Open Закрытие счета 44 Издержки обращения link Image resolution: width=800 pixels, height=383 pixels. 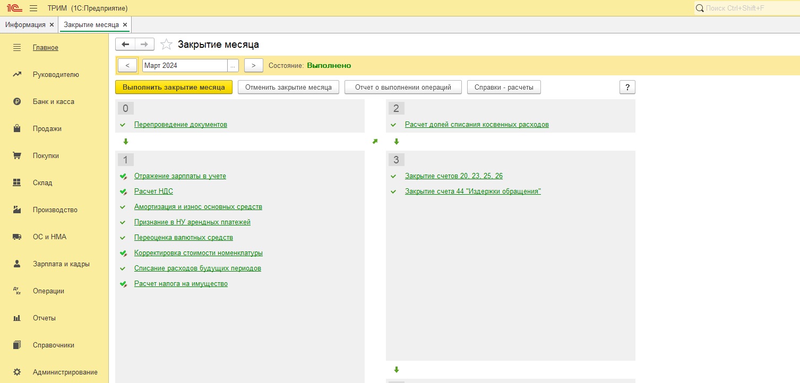[x=473, y=192]
